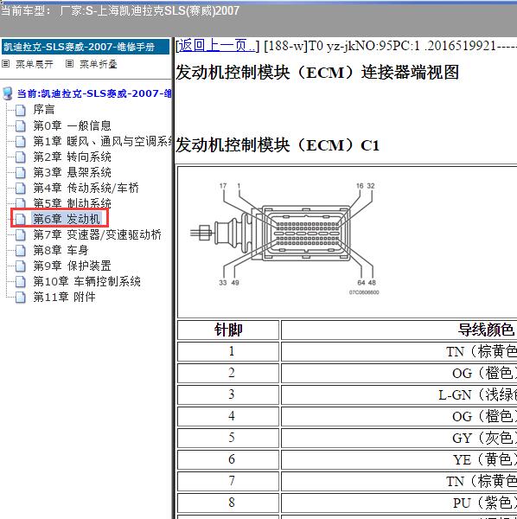Click the ECM C1 connector diagram
This screenshot has height=519, width=517.
point(284,238)
